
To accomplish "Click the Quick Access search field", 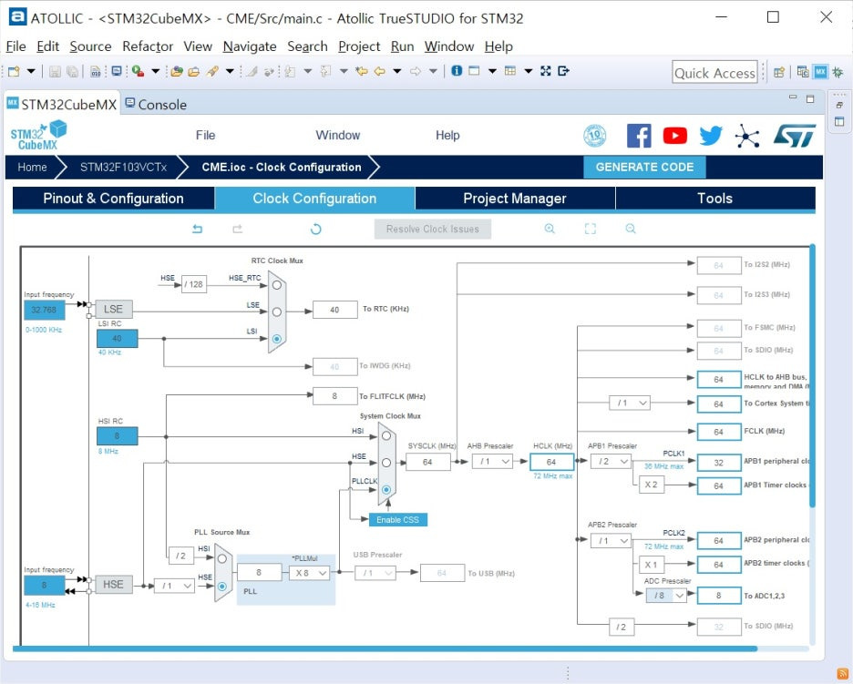I will (x=714, y=72).
